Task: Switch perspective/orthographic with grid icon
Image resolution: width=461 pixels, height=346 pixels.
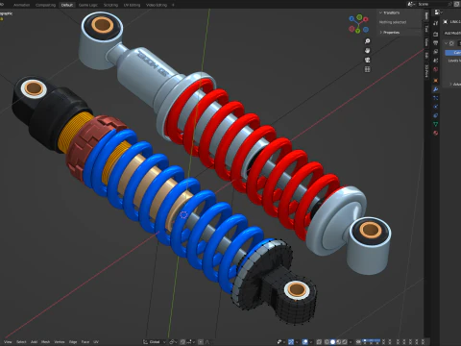Action: pos(368,69)
